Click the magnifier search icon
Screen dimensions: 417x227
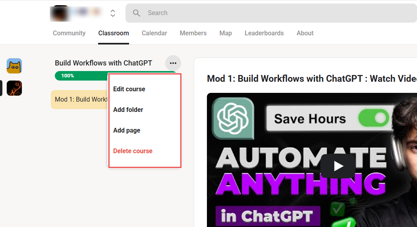coord(137,13)
